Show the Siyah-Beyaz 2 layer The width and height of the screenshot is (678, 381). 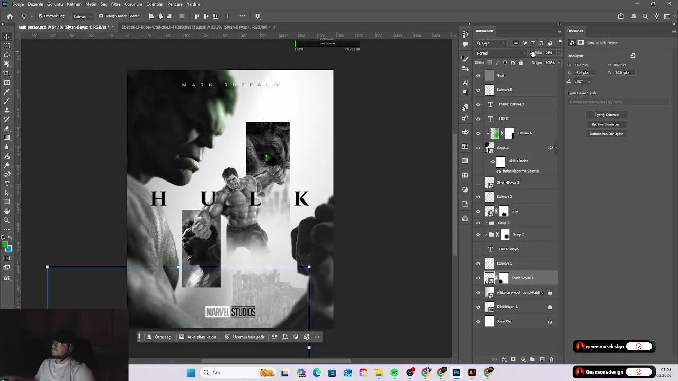pos(478,183)
